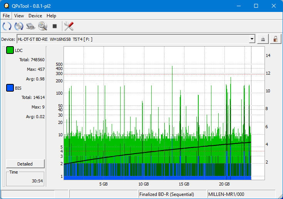The image size is (283, 199).
Task: Click the blue BIS color swatch
Action: point(10,88)
